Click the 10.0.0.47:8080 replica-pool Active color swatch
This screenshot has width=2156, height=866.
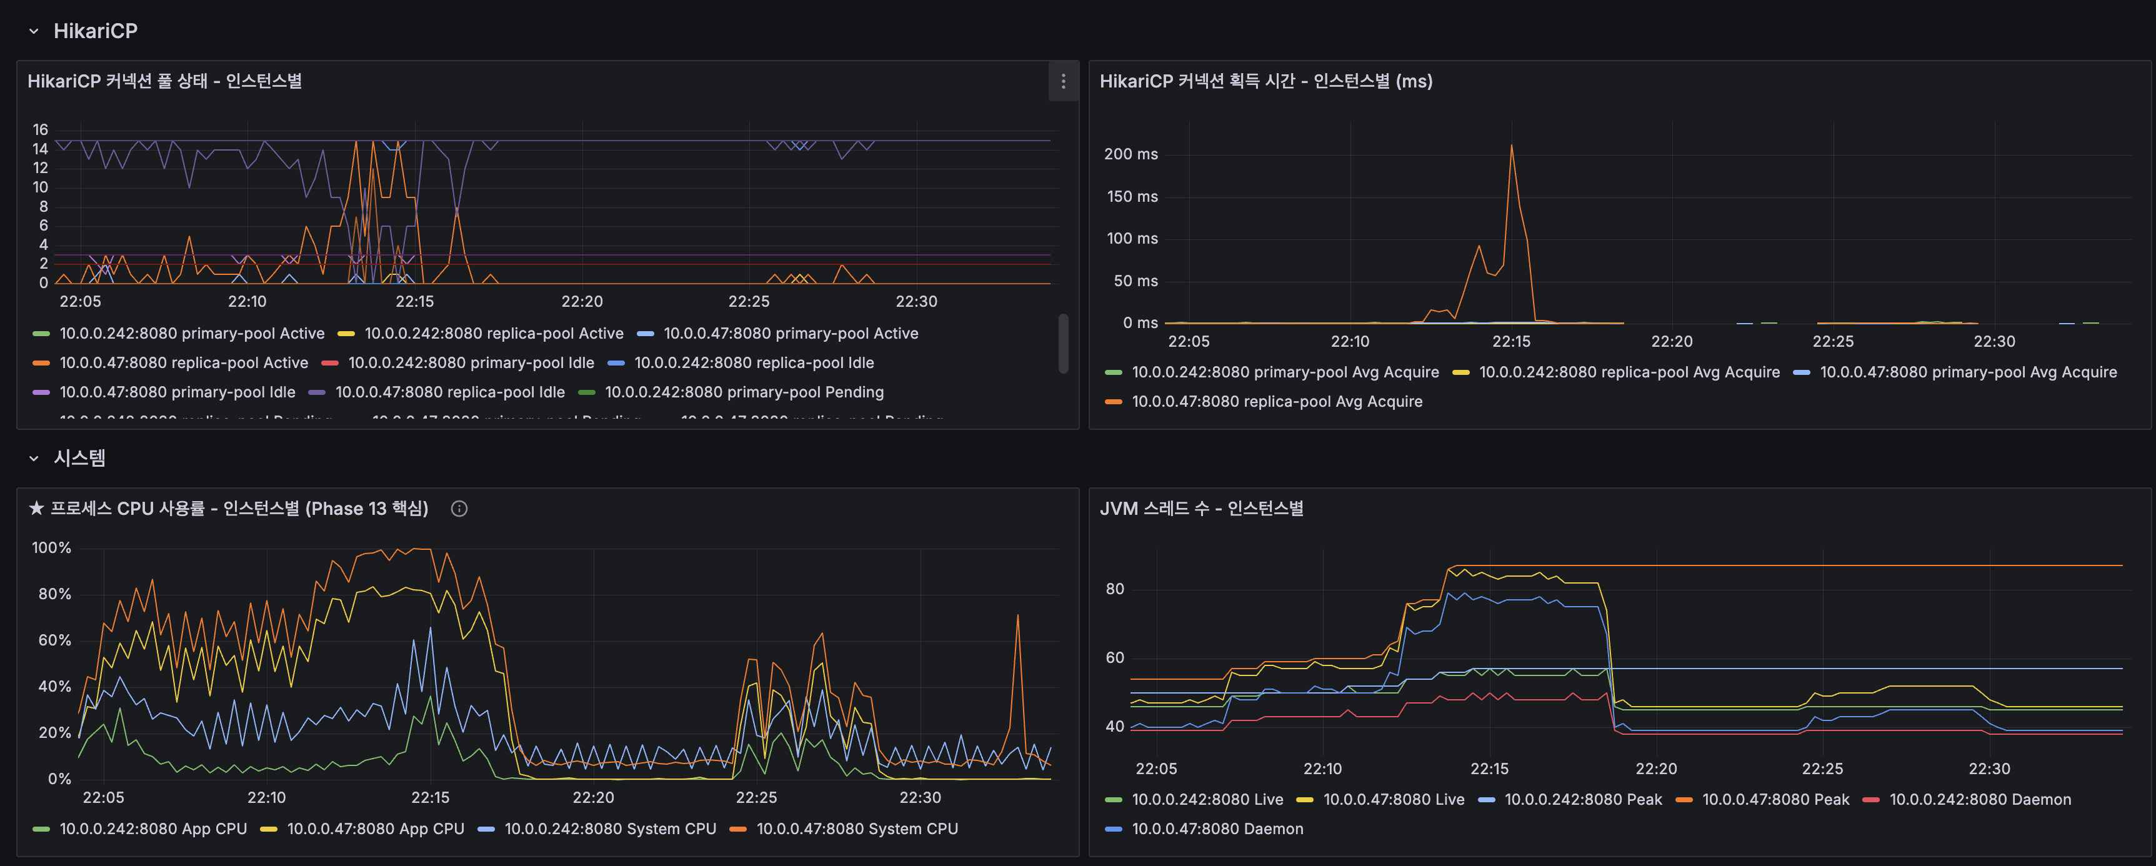click(41, 363)
